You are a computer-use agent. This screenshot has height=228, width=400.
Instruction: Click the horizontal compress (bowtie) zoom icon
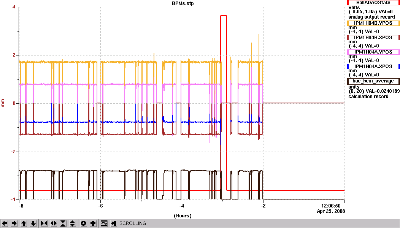tap(44, 223)
